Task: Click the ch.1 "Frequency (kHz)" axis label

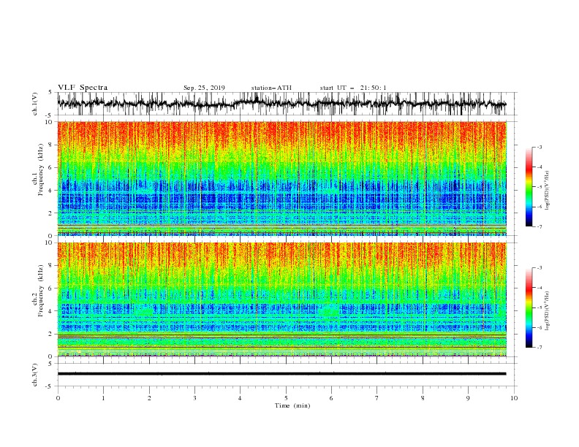Action: click(41, 170)
